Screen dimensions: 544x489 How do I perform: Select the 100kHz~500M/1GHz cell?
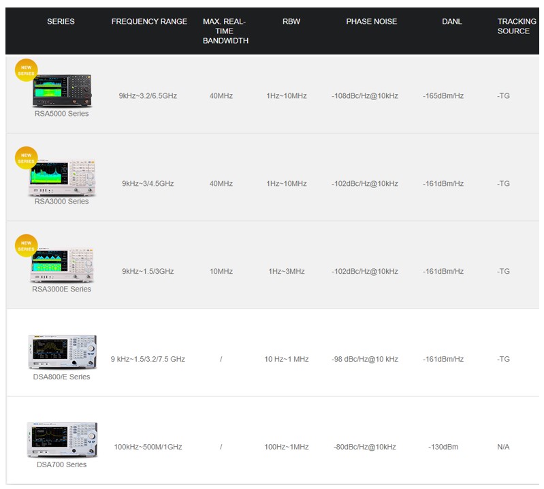point(148,447)
